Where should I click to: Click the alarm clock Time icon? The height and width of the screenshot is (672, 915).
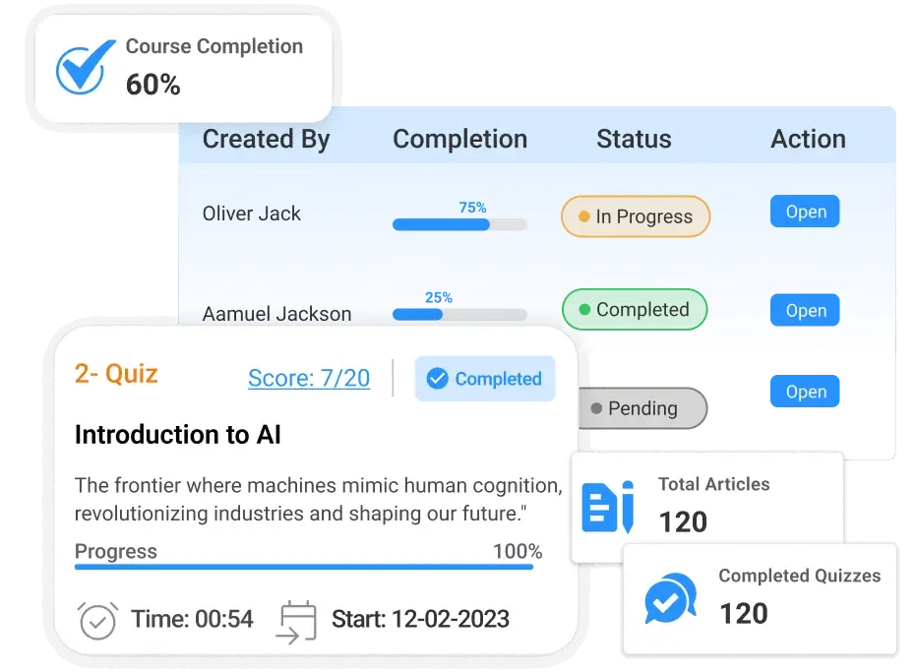click(x=97, y=620)
